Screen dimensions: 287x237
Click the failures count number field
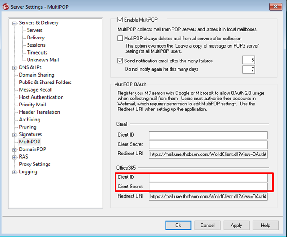(248, 61)
